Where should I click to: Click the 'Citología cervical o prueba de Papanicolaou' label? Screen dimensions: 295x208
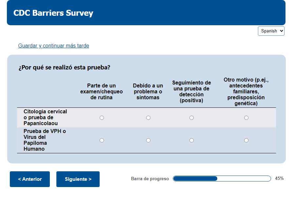[45, 117]
